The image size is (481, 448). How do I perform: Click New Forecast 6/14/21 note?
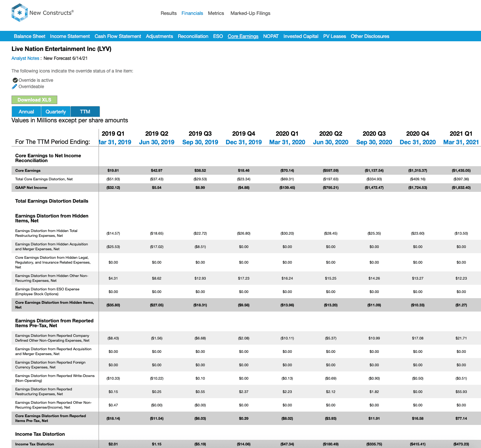pyautogui.click(x=65, y=58)
